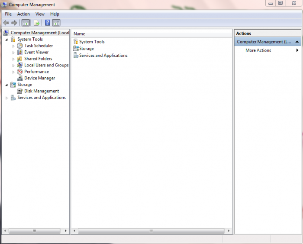Click the Local Users and Groups icon

click(x=19, y=65)
